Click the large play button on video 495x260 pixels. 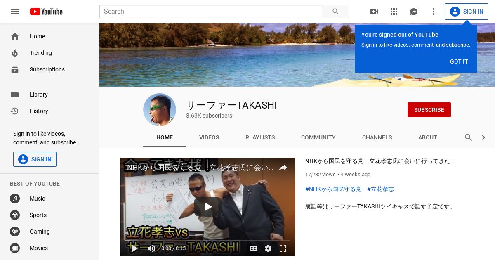[208, 207]
